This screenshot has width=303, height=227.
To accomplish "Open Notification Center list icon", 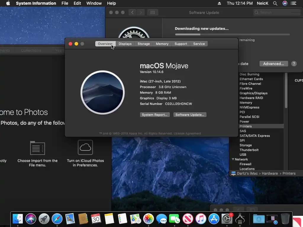I will coord(294,3).
